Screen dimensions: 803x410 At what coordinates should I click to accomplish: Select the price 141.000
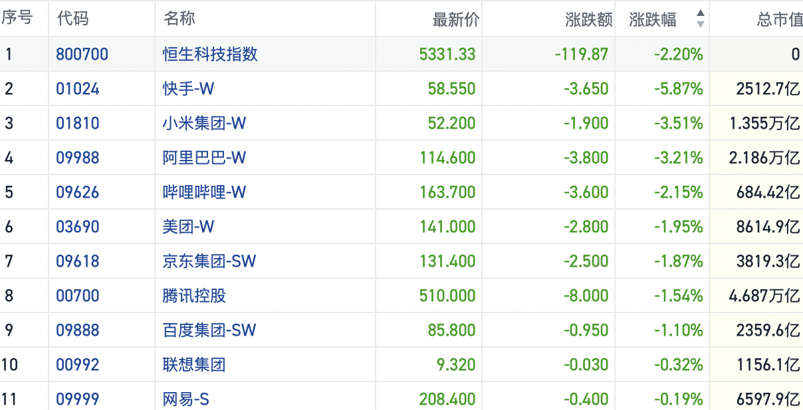point(447,226)
